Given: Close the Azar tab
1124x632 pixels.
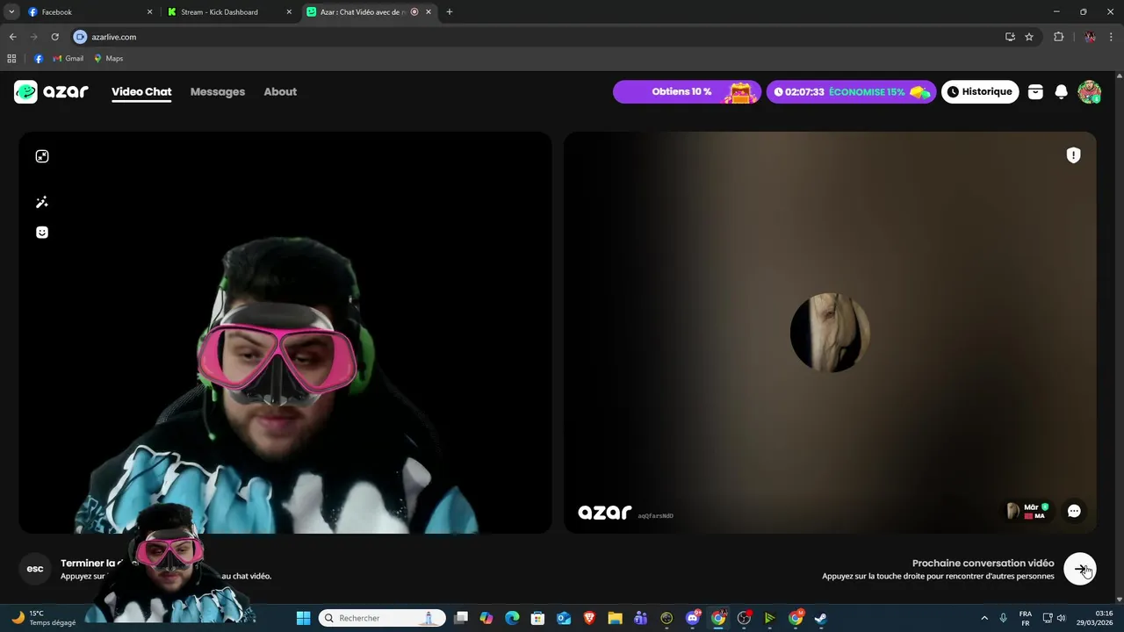Looking at the screenshot, I should point(429,12).
